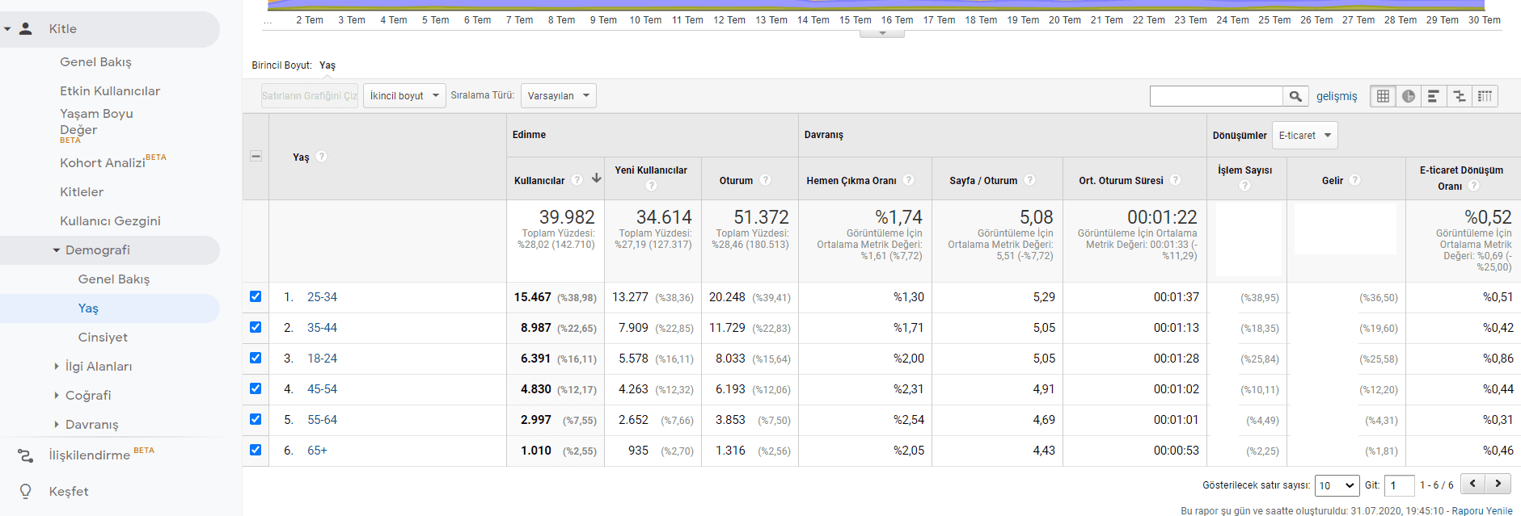Uncheck the 25-34 age row checkbox
This screenshot has height=516, width=1521.
point(256,296)
